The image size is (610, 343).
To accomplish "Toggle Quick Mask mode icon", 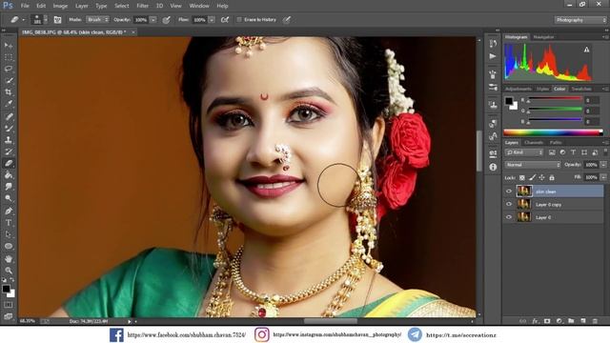I will (x=9, y=305).
